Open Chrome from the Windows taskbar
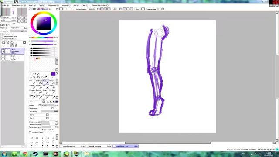 click(25, 154)
